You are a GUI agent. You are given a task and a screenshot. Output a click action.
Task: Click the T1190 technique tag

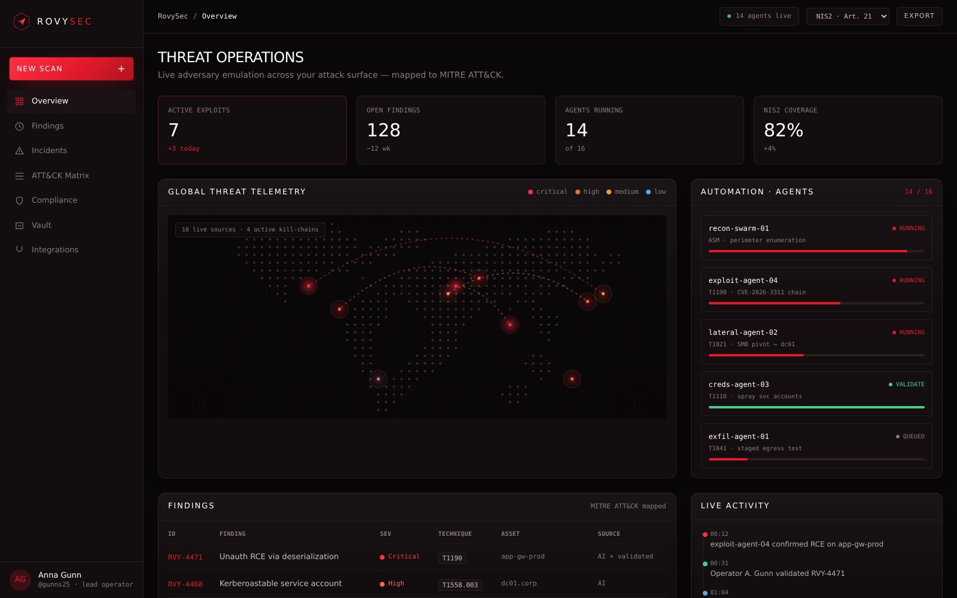pyautogui.click(x=452, y=558)
